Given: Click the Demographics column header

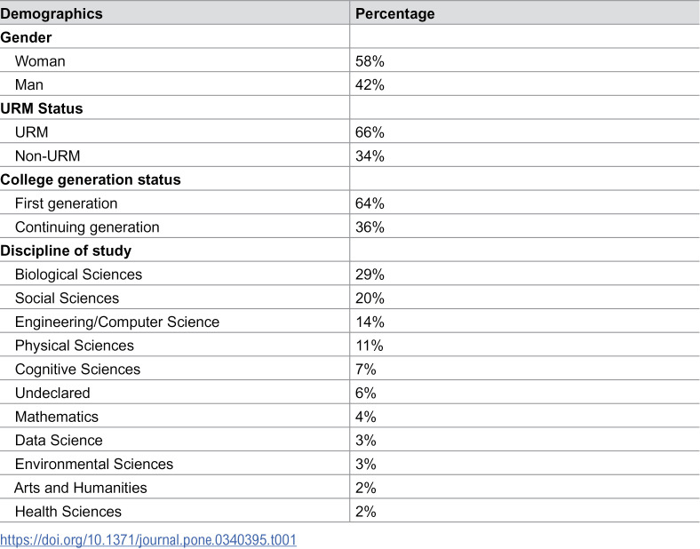Looking at the screenshot, I should (52, 14).
